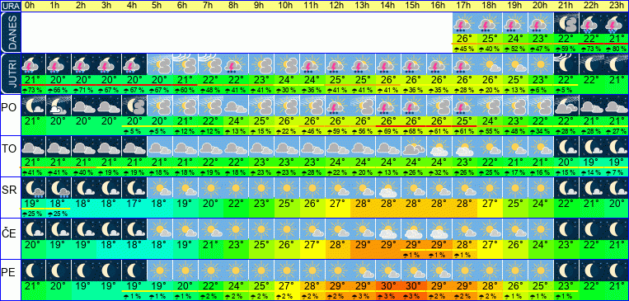Click the PE 14h sunny icon
Viewport: 629px width, 301px height.
389,270
